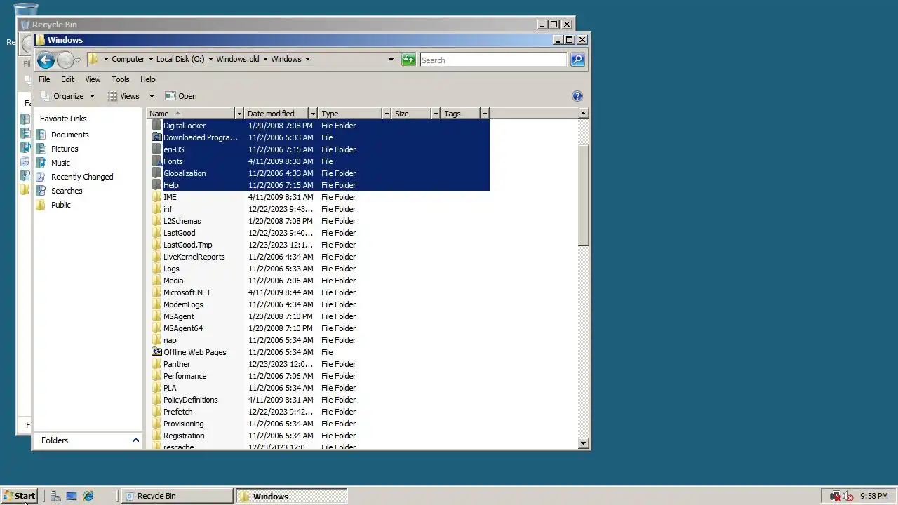Launch Internet Explorer from quick launch
898x505 pixels.
coord(88,496)
